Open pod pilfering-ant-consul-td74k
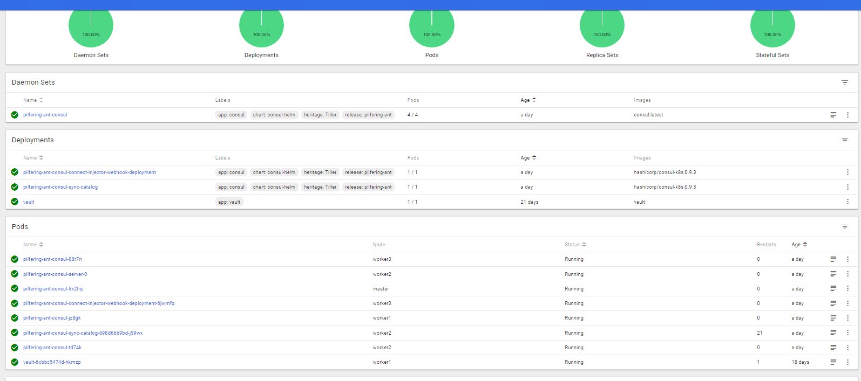861x381 pixels. 52,348
